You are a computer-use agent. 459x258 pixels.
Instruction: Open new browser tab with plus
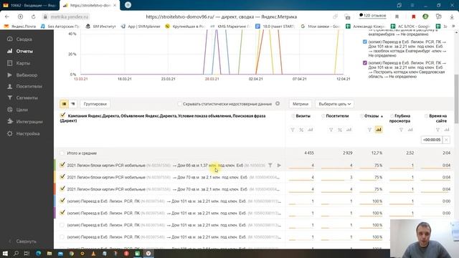pyautogui.click(x=128, y=5)
